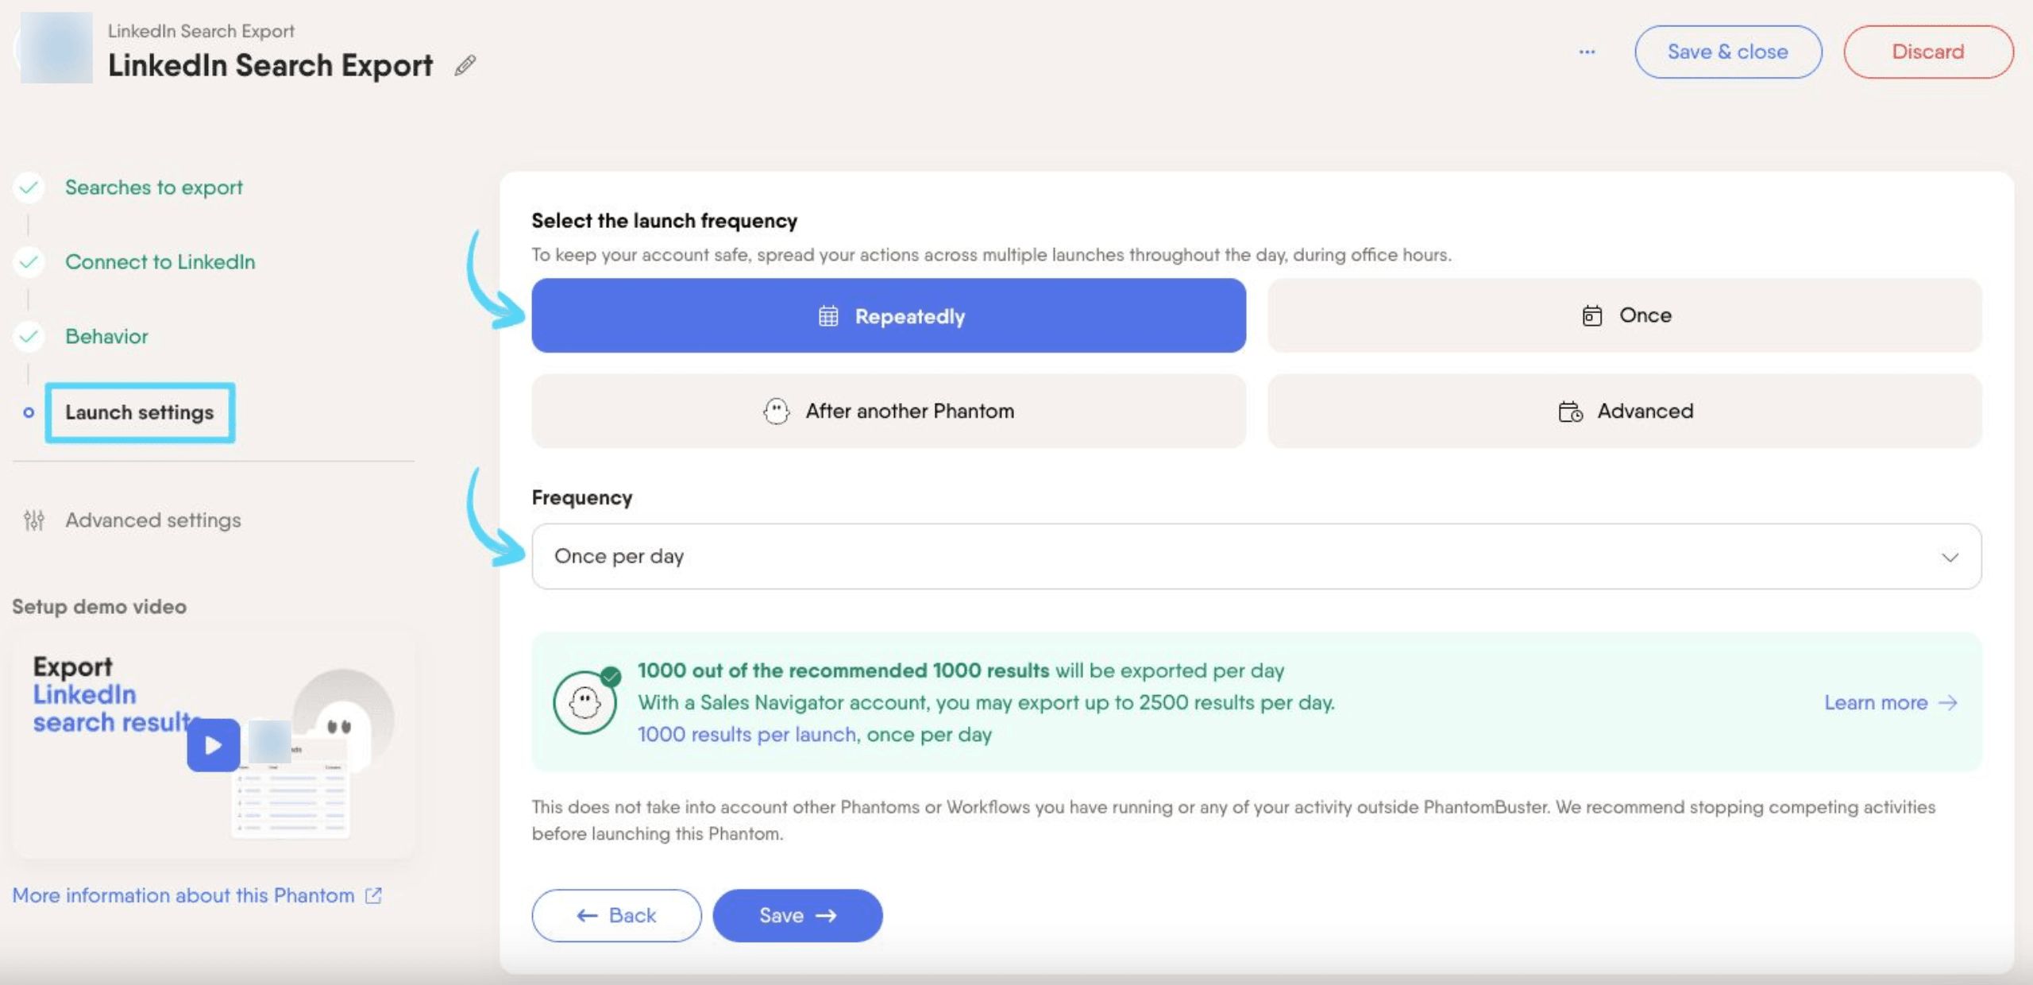Click the green checkmark next to Searches to export
The image size is (2033, 985).
(29, 187)
